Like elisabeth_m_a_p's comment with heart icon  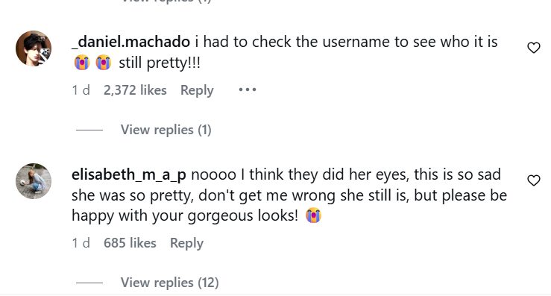tap(533, 180)
